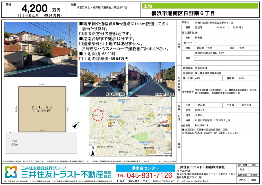Click the compass arrow beside the plot diagram

point(75,126)
